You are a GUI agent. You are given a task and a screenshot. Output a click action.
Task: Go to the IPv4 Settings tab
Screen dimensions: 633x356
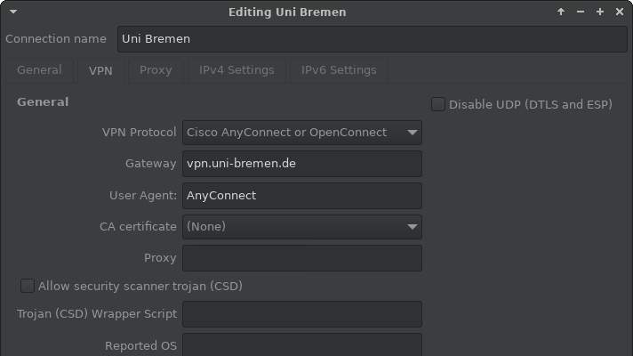236,70
